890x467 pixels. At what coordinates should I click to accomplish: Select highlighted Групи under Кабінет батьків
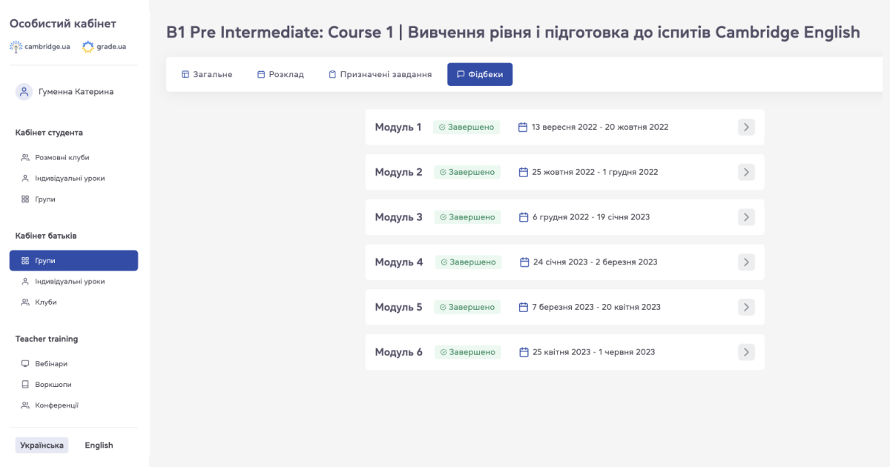73,261
